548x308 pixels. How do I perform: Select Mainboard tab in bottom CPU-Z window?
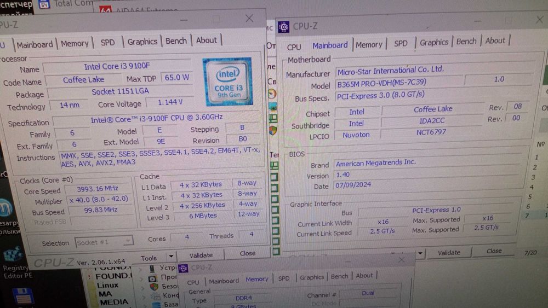pos(224,281)
